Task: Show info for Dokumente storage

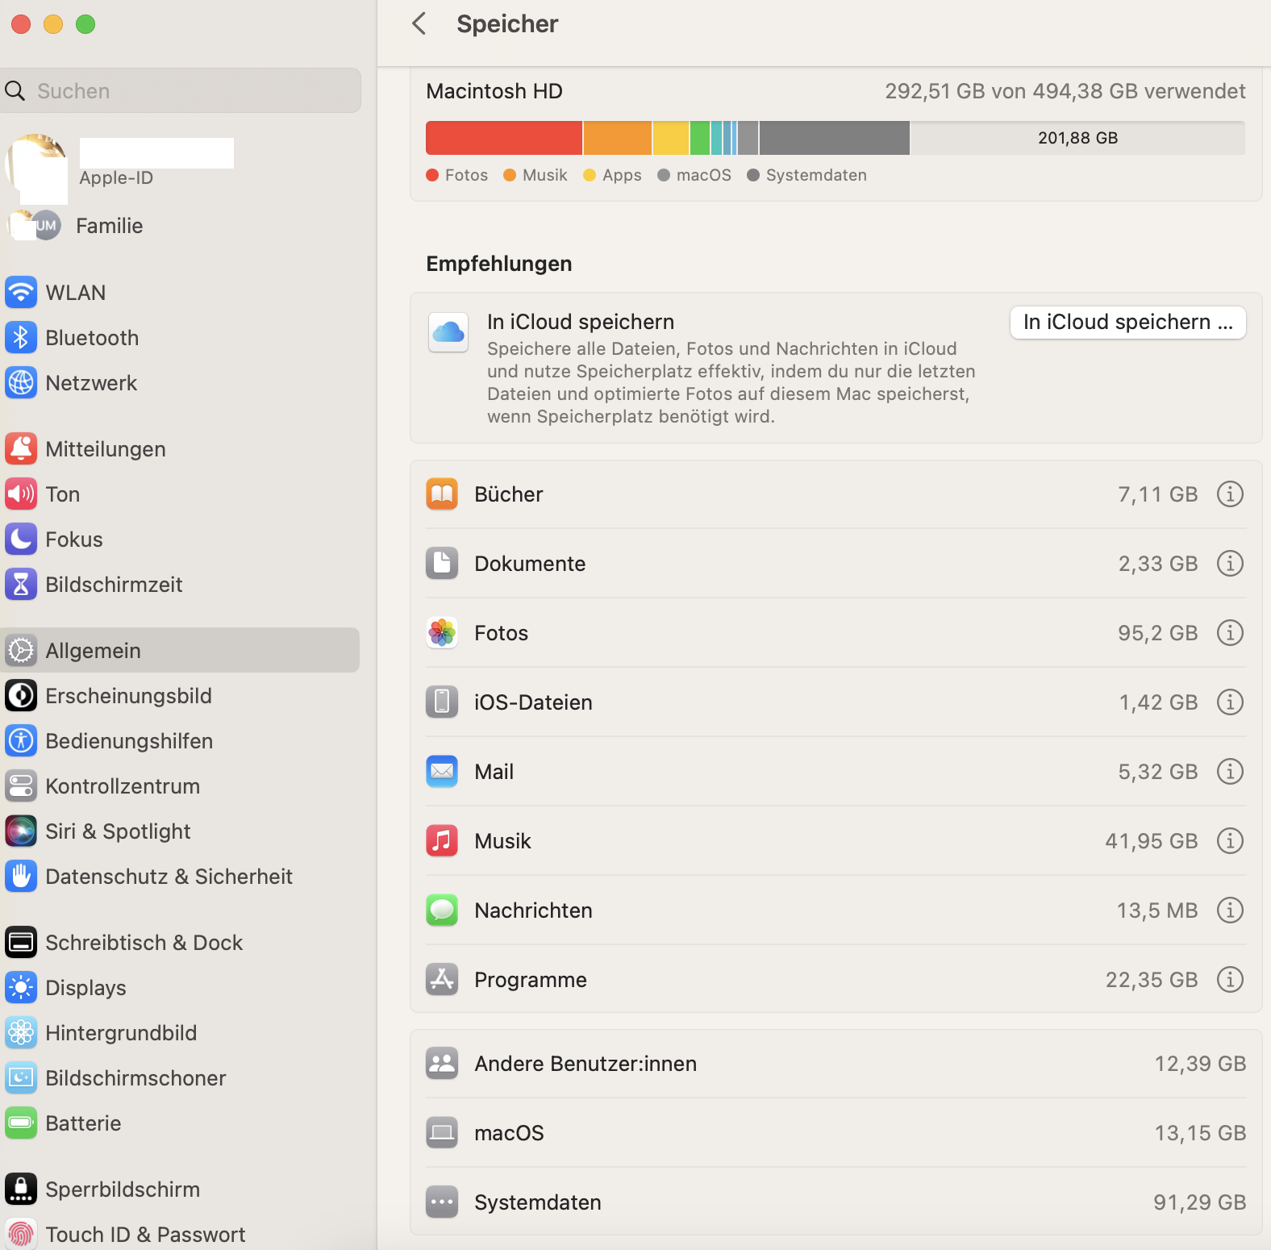Action: pos(1230,563)
